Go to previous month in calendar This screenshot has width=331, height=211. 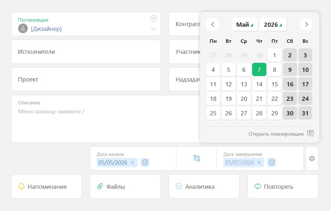[x=212, y=24]
